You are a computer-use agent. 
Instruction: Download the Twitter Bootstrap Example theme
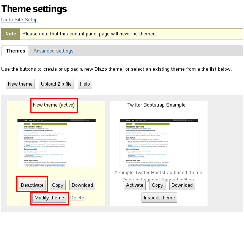coord(182,185)
